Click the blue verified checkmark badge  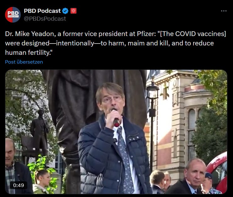(65, 11)
